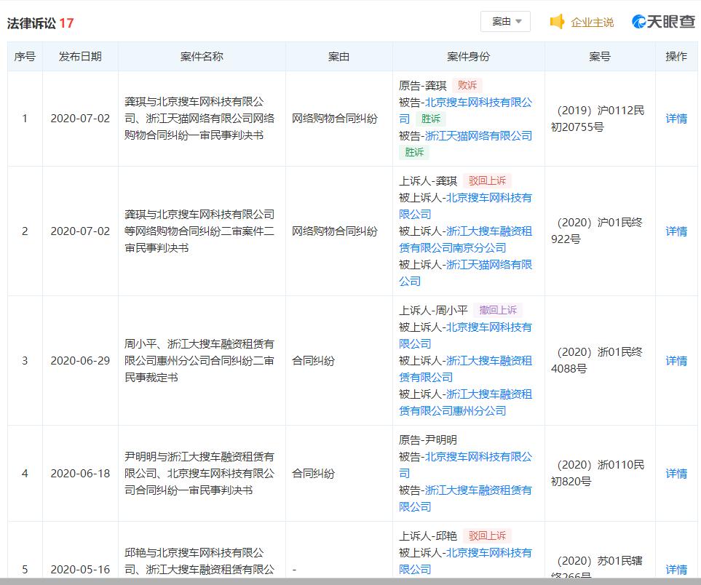The image size is (701, 585).
Task: Click the 发布日期 column header
Action: tap(80, 56)
